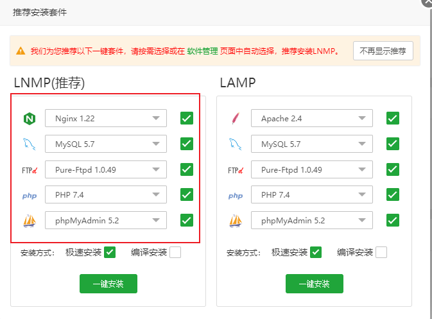432x319 pixels.
Task: Open the LAMP MySQL 5.7 dropdown
Action: (x=312, y=144)
